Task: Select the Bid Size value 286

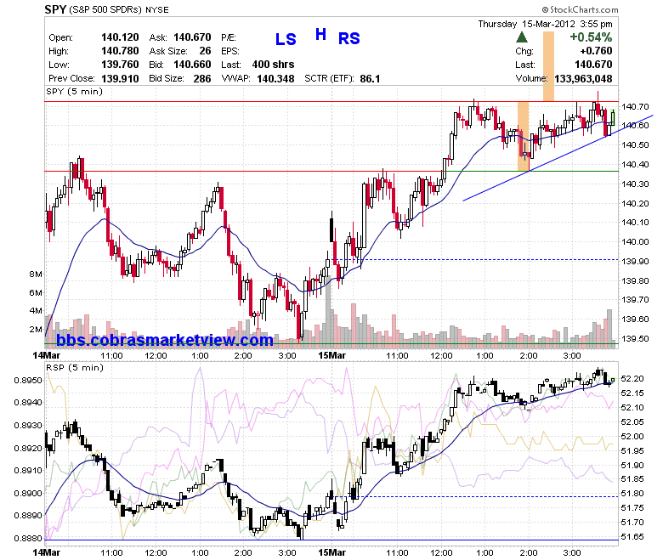Action: [202, 79]
